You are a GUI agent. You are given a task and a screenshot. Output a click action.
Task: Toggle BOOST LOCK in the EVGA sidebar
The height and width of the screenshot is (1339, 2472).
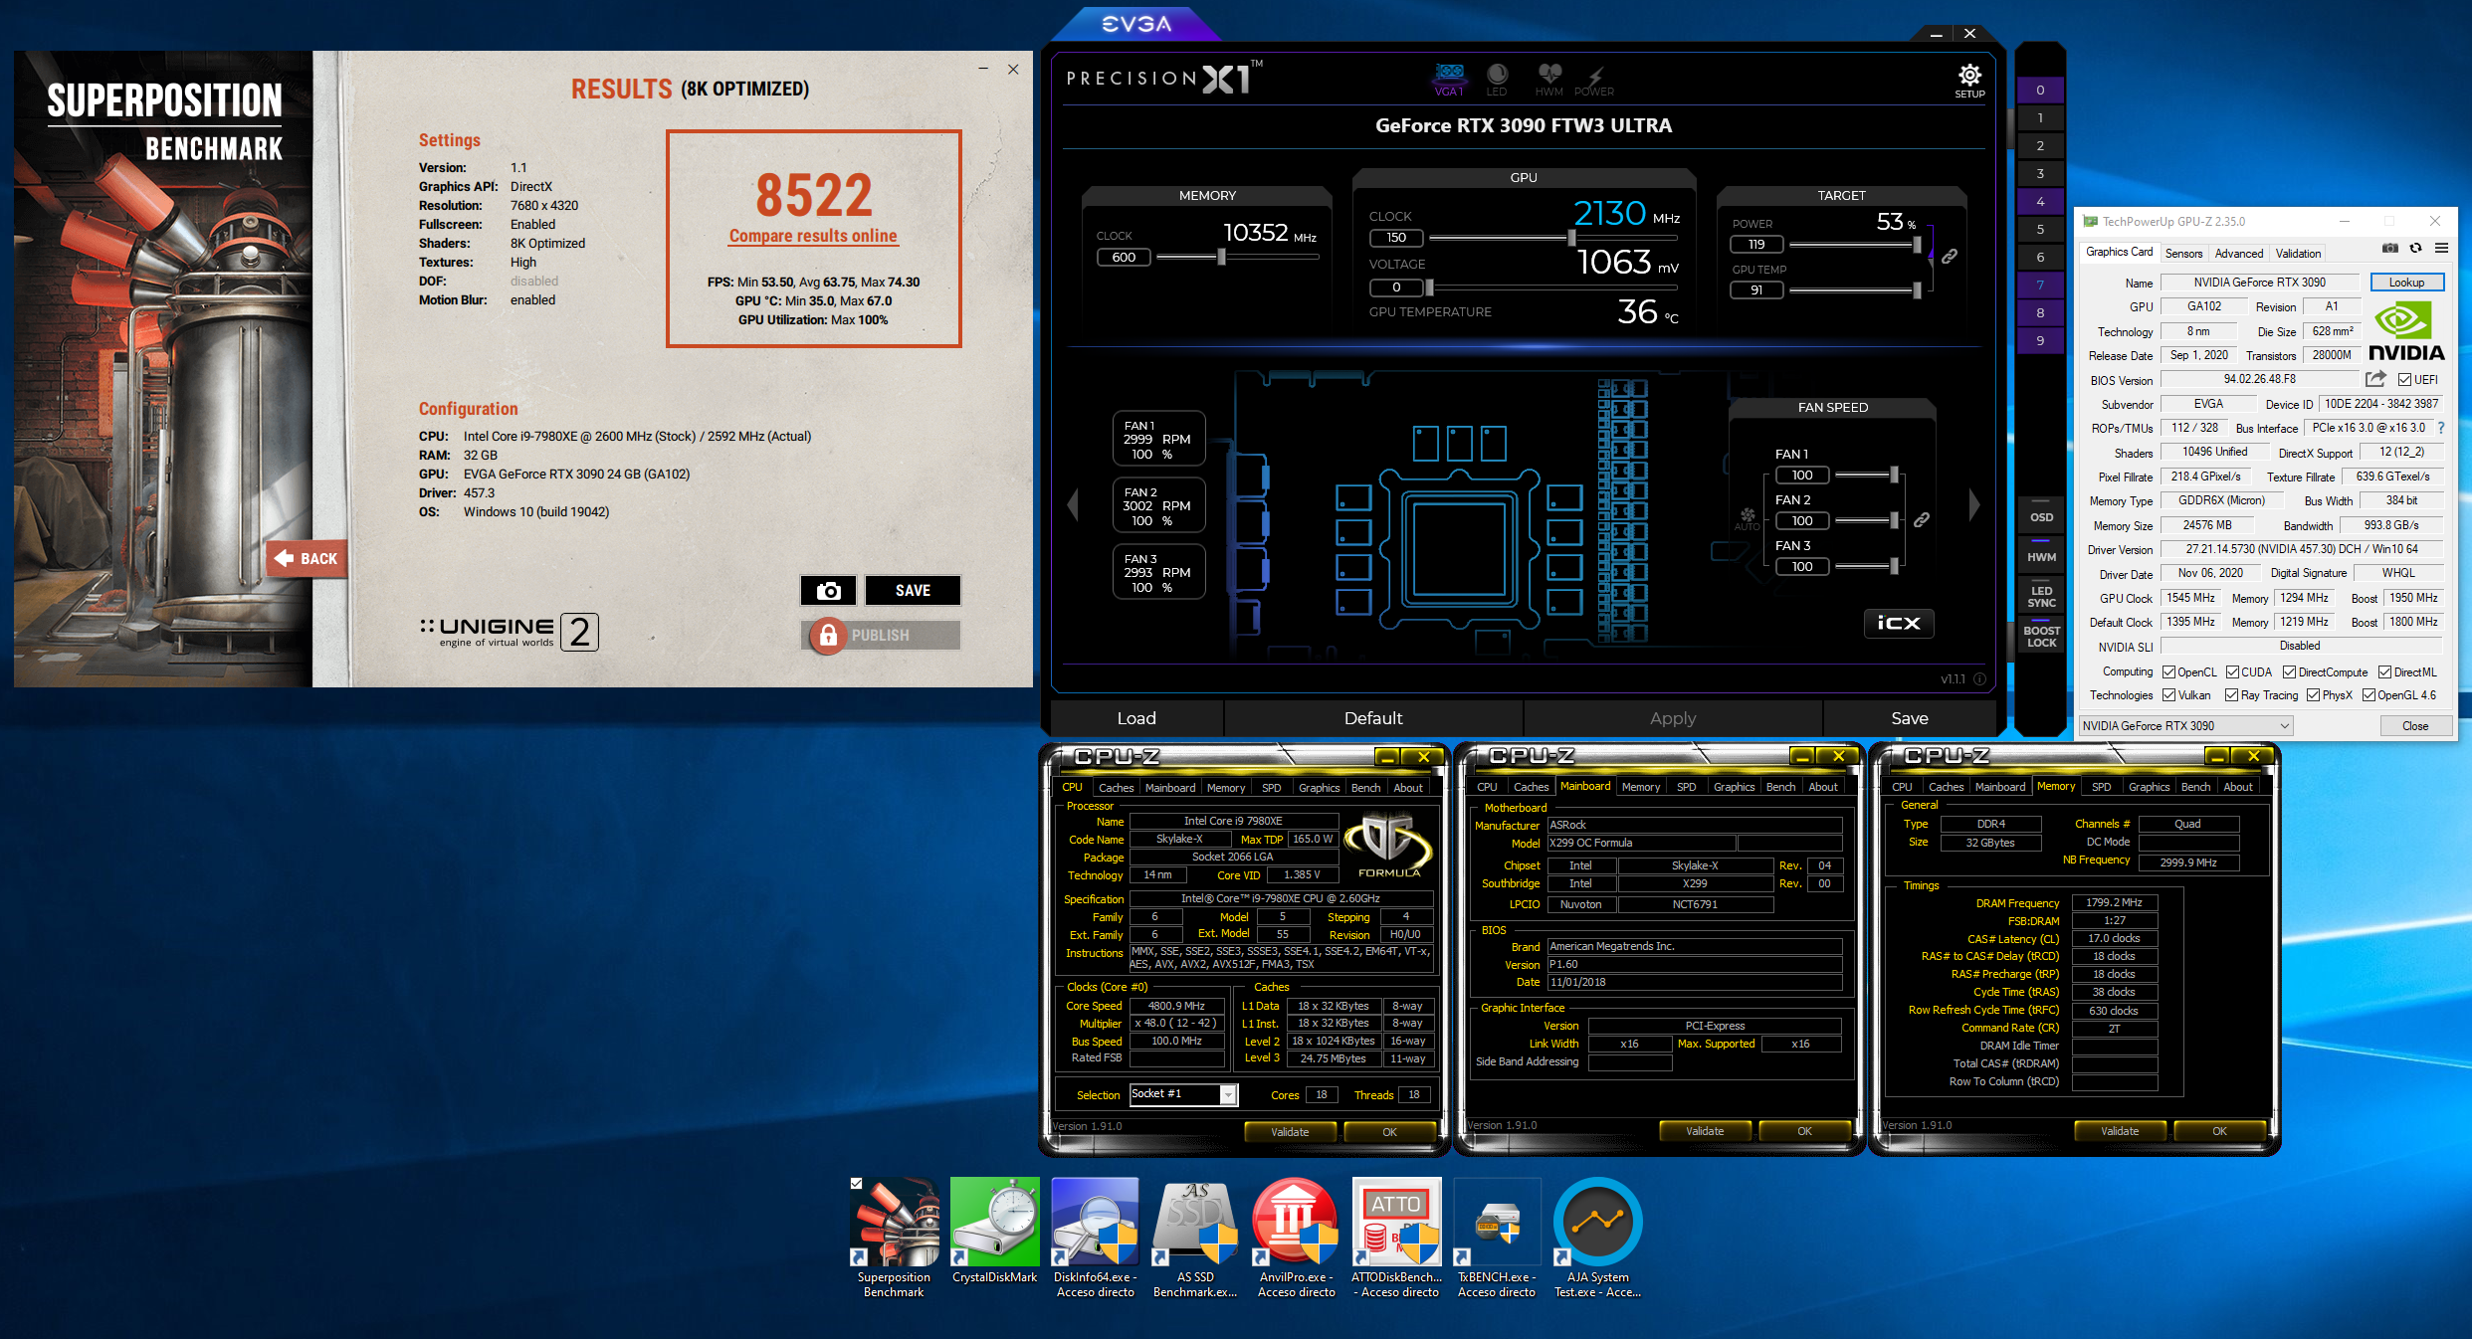pyautogui.click(x=2041, y=637)
